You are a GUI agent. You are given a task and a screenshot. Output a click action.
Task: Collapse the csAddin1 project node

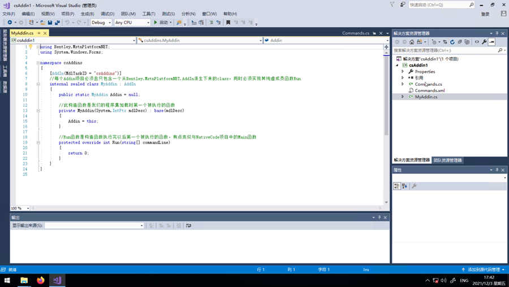click(397, 65)
